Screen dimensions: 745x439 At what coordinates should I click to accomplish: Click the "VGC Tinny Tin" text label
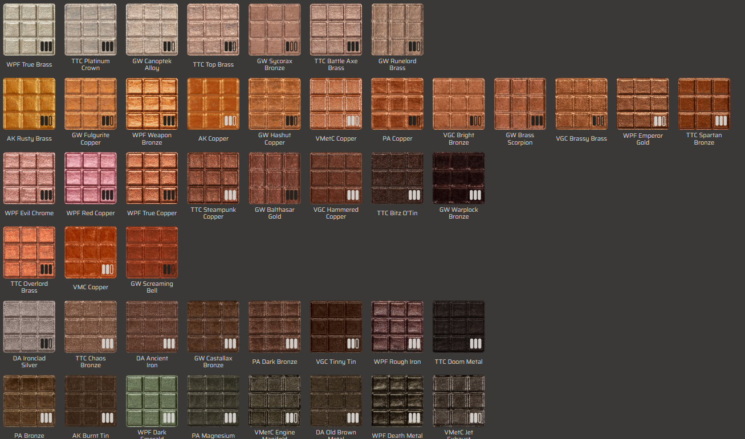[336, 362]
